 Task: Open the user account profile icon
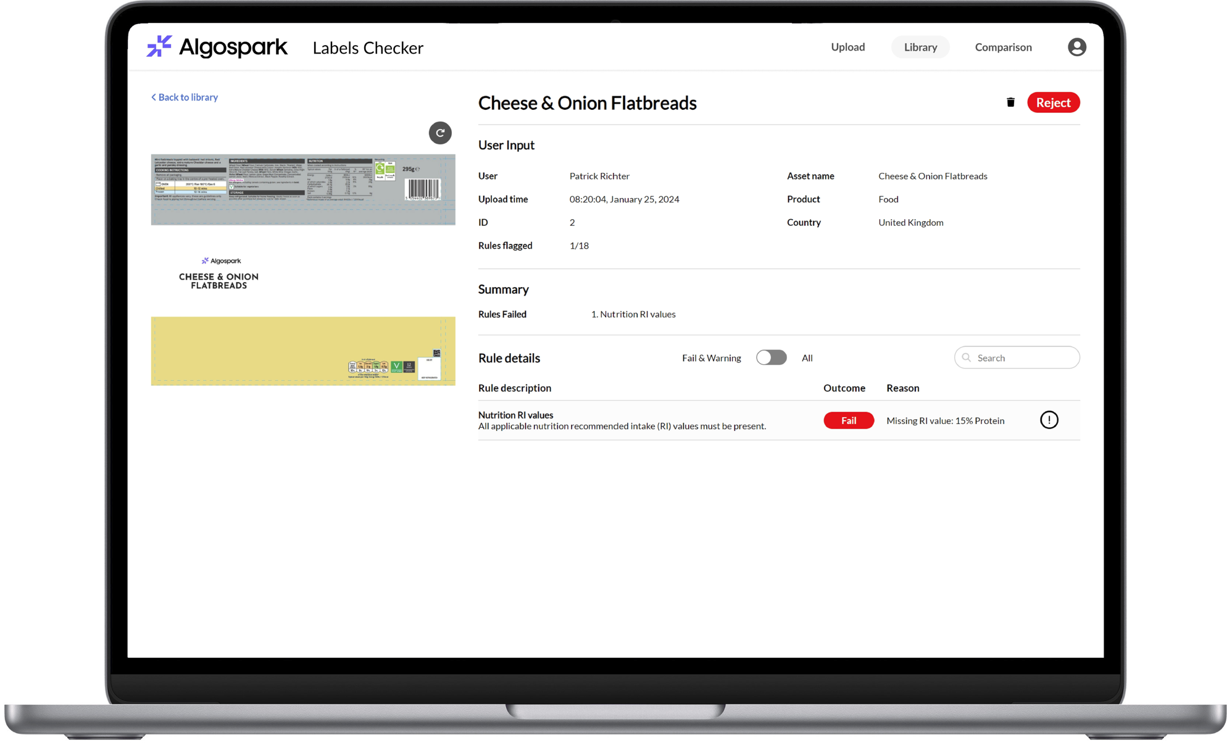[x=1076, y=47]
